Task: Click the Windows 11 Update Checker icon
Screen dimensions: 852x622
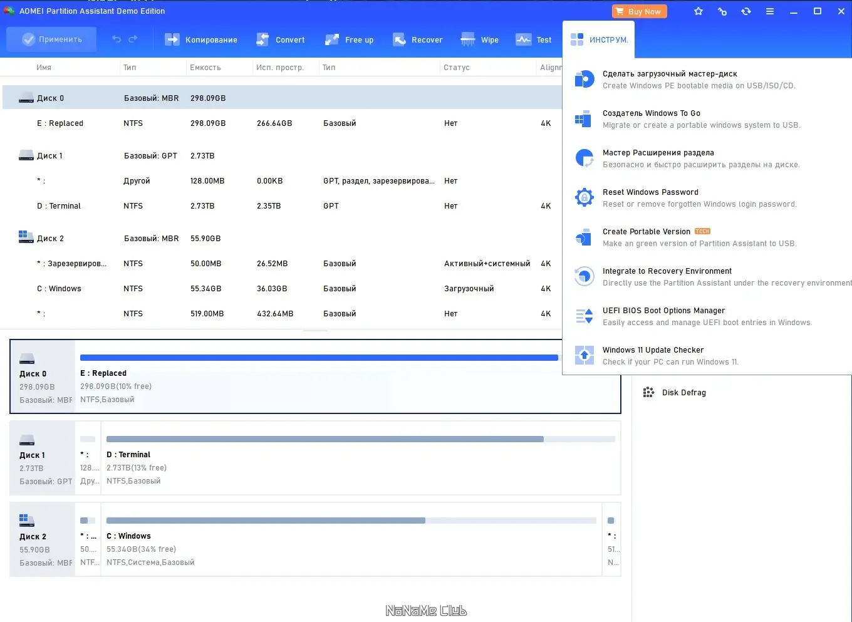Action: pos(584,355)
